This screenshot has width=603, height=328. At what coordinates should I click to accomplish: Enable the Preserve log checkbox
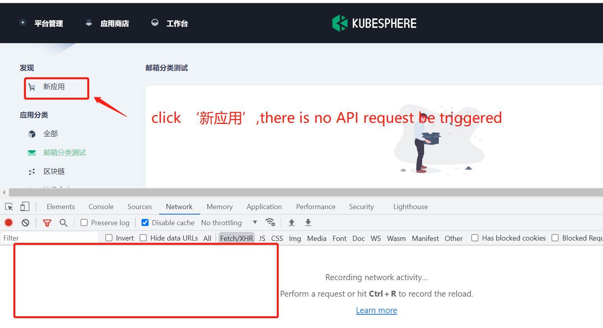(84, 222)
